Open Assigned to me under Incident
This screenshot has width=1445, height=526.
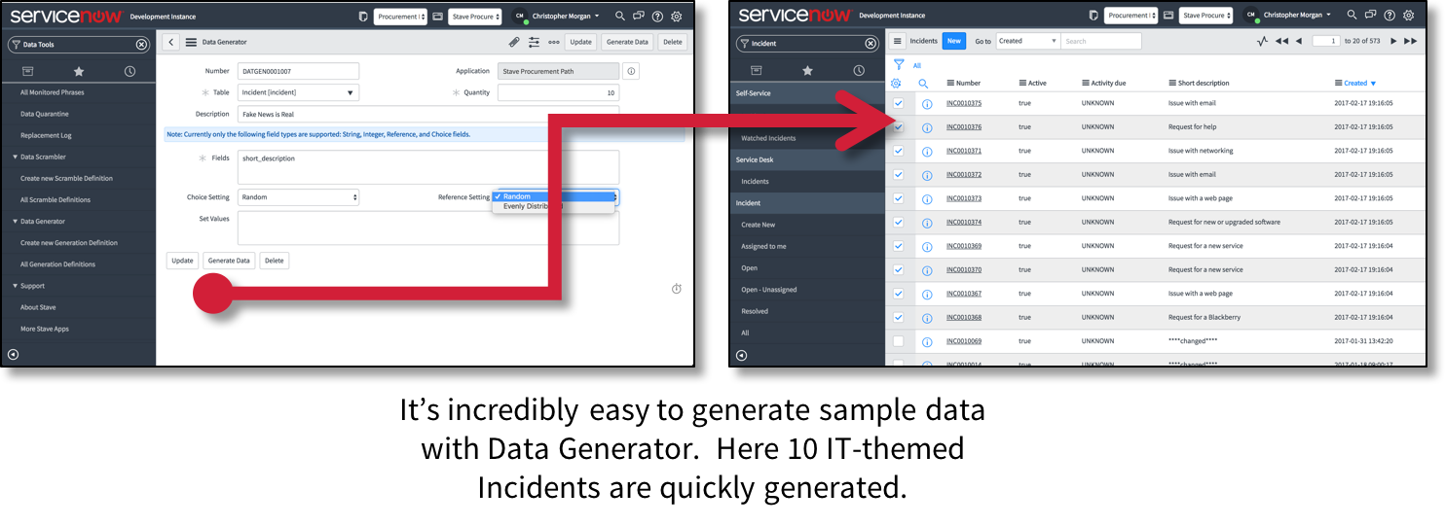(763, 246)
